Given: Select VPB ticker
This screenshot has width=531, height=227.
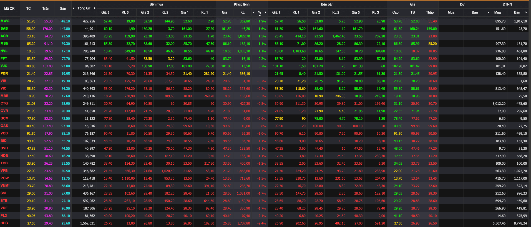Looking at the screenshot, I should [x=4, y=171].
